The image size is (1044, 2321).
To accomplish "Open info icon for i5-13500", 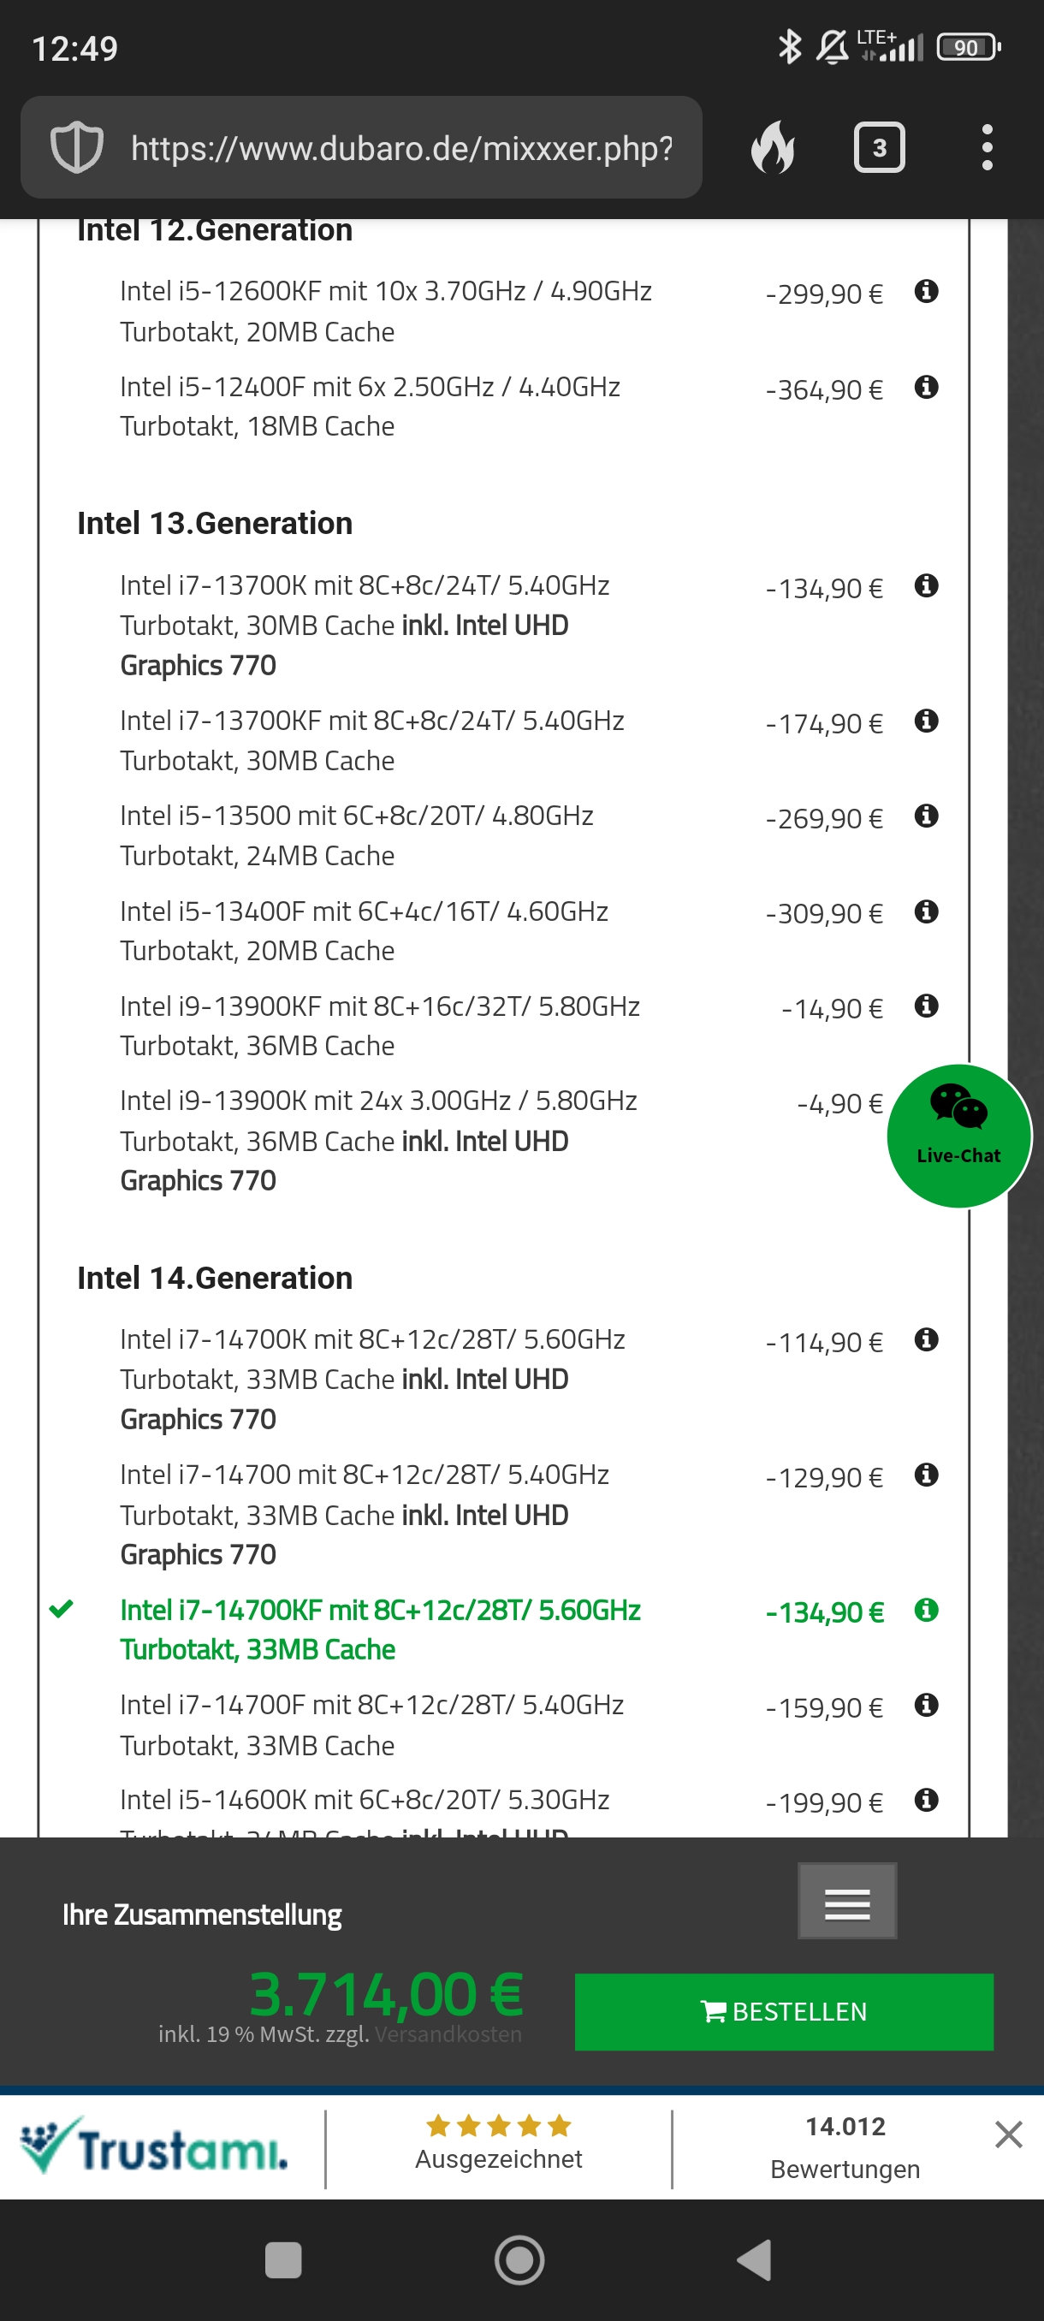I will (x=926, y=816).
